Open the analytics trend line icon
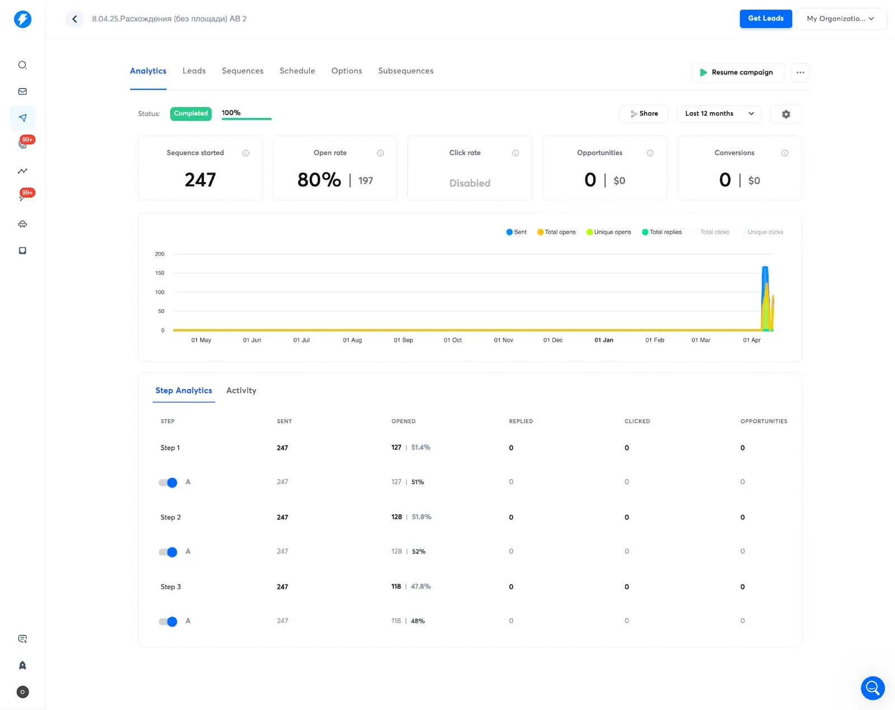The height and width of the screenshot is (710, 895). pos(22,171)
